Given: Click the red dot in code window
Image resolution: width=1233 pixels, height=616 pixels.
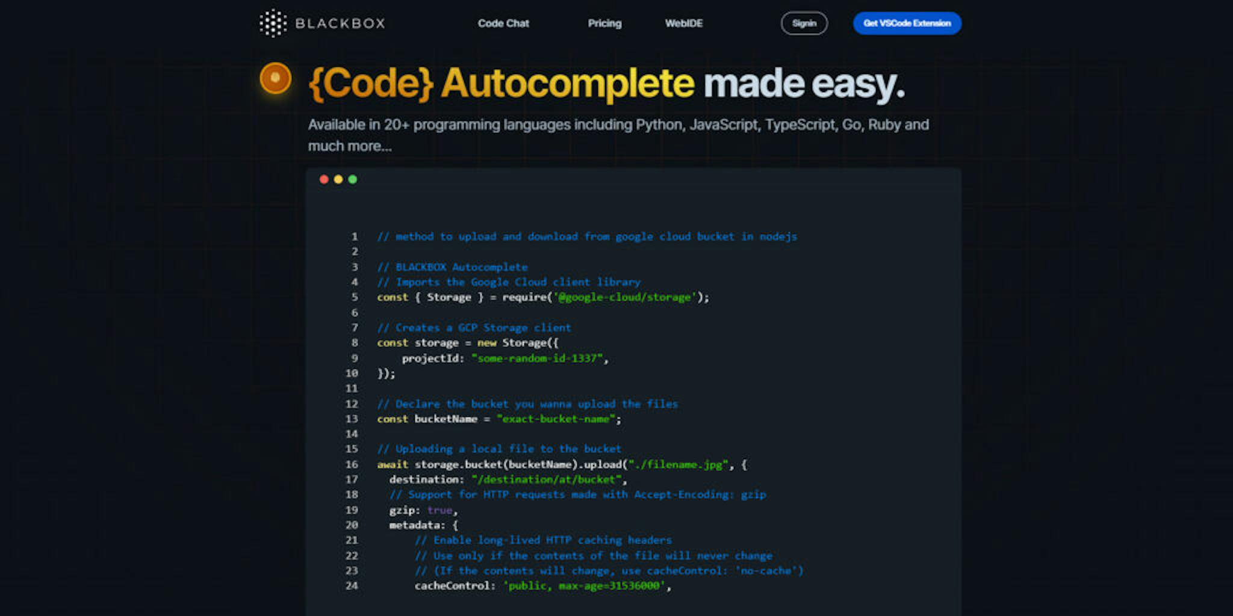Looking at the screenshot, I should (324, 179).
